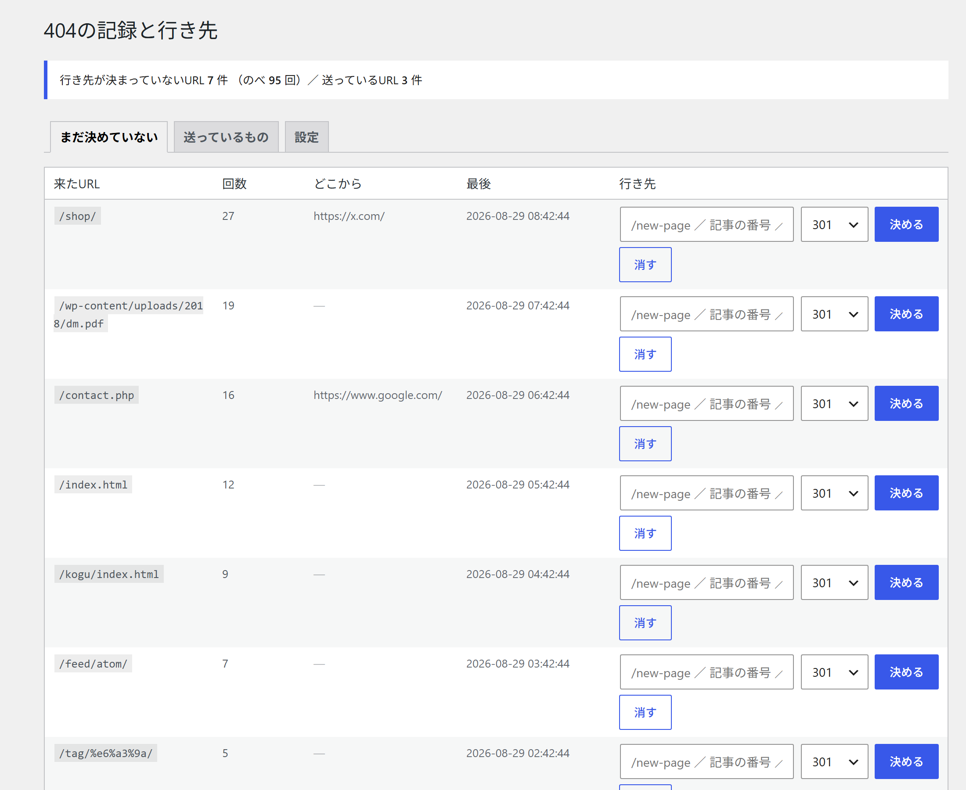Click timestamp 2026-08-29 02:42:44

coord(518,754)
